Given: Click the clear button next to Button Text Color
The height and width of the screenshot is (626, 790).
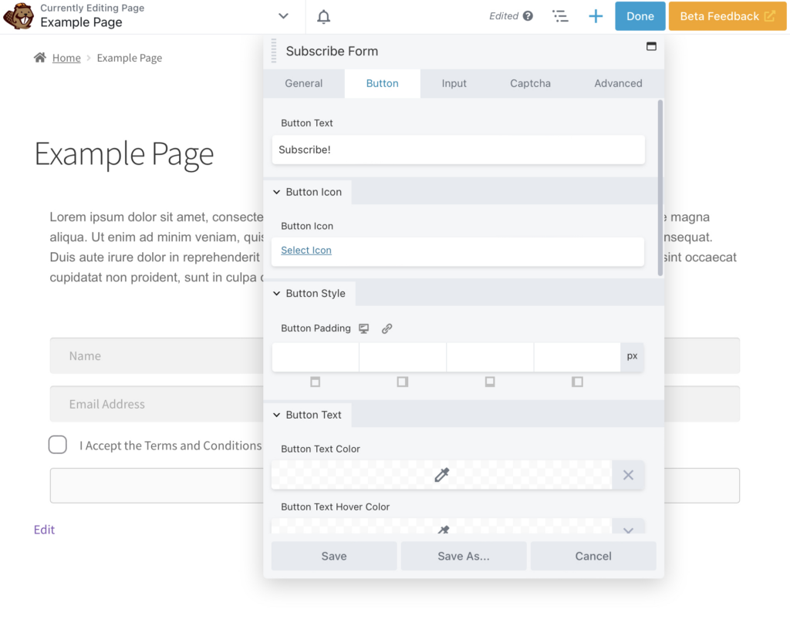Looking at the screenshot, I should 627,475.
